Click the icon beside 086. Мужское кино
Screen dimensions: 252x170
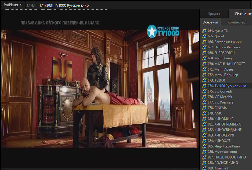pyautogui.click(x=204, y=152)
